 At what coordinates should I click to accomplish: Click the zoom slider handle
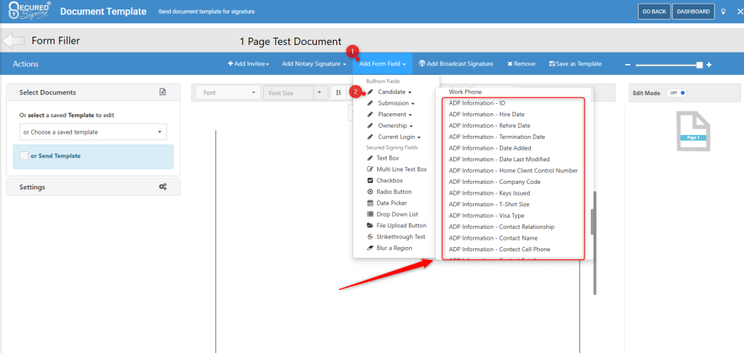pos(699,65)
